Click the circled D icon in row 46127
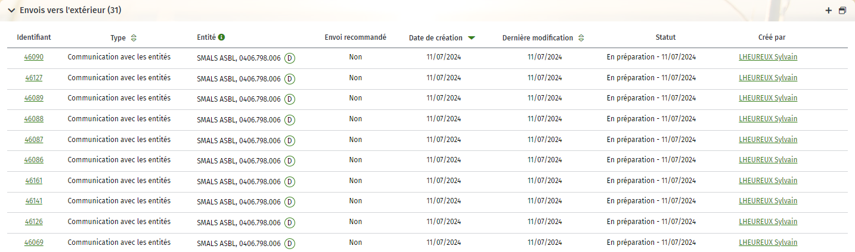 click(x=290, y=78)
